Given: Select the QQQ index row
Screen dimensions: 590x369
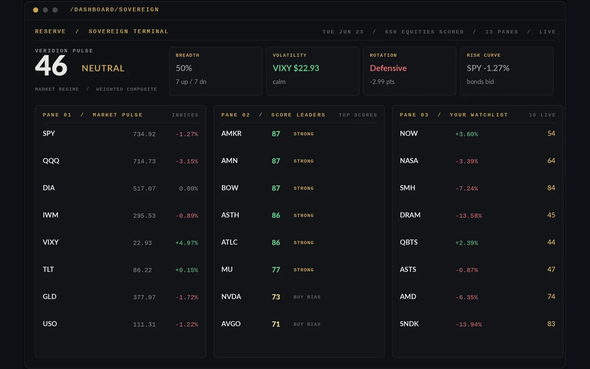Looking at the screenshot, I should 120,161.
